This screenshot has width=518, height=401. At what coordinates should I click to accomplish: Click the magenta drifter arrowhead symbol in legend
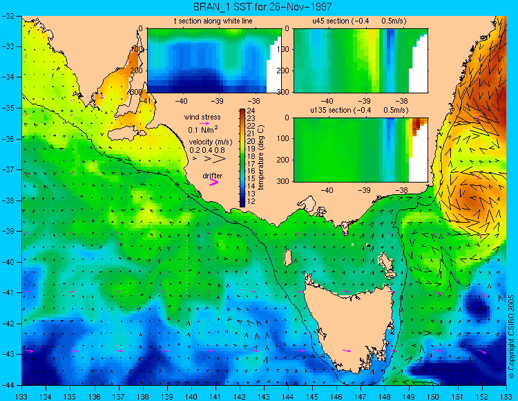pyautogui.click(x=214, y=182)
